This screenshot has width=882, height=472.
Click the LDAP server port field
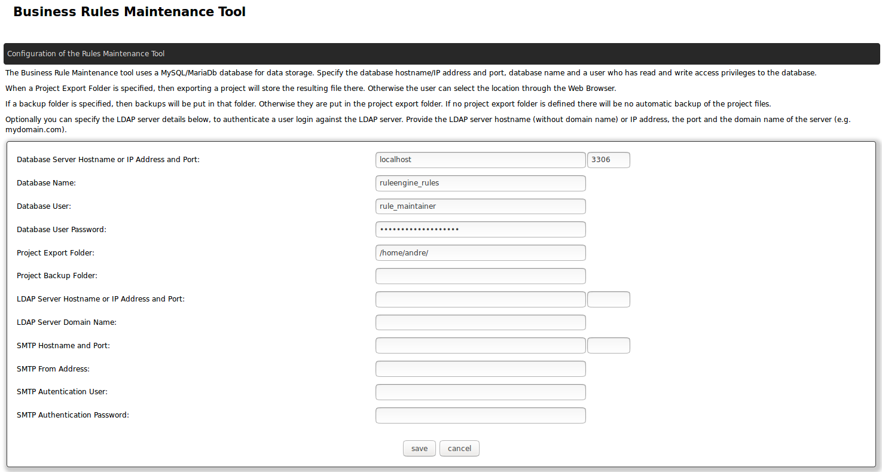click(609, 299)
